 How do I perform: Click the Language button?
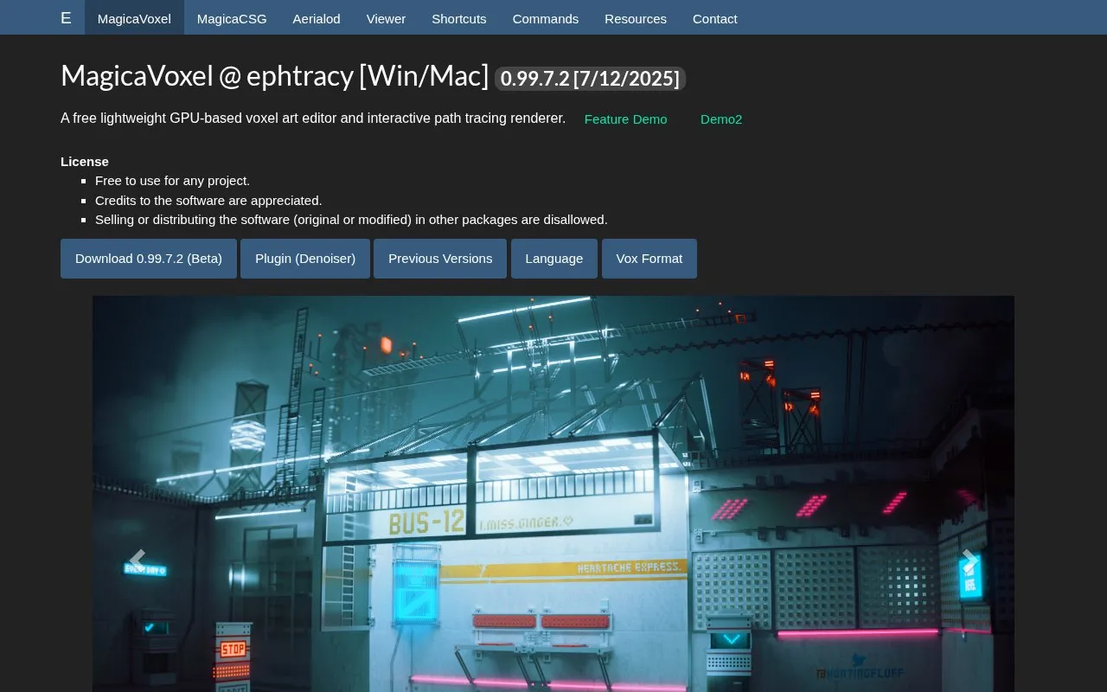554,259
